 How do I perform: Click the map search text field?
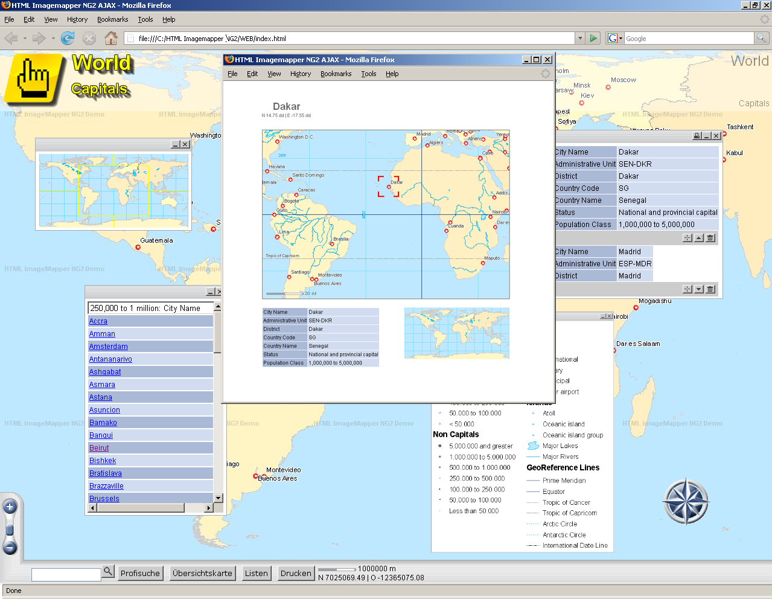tap(66, 574)
